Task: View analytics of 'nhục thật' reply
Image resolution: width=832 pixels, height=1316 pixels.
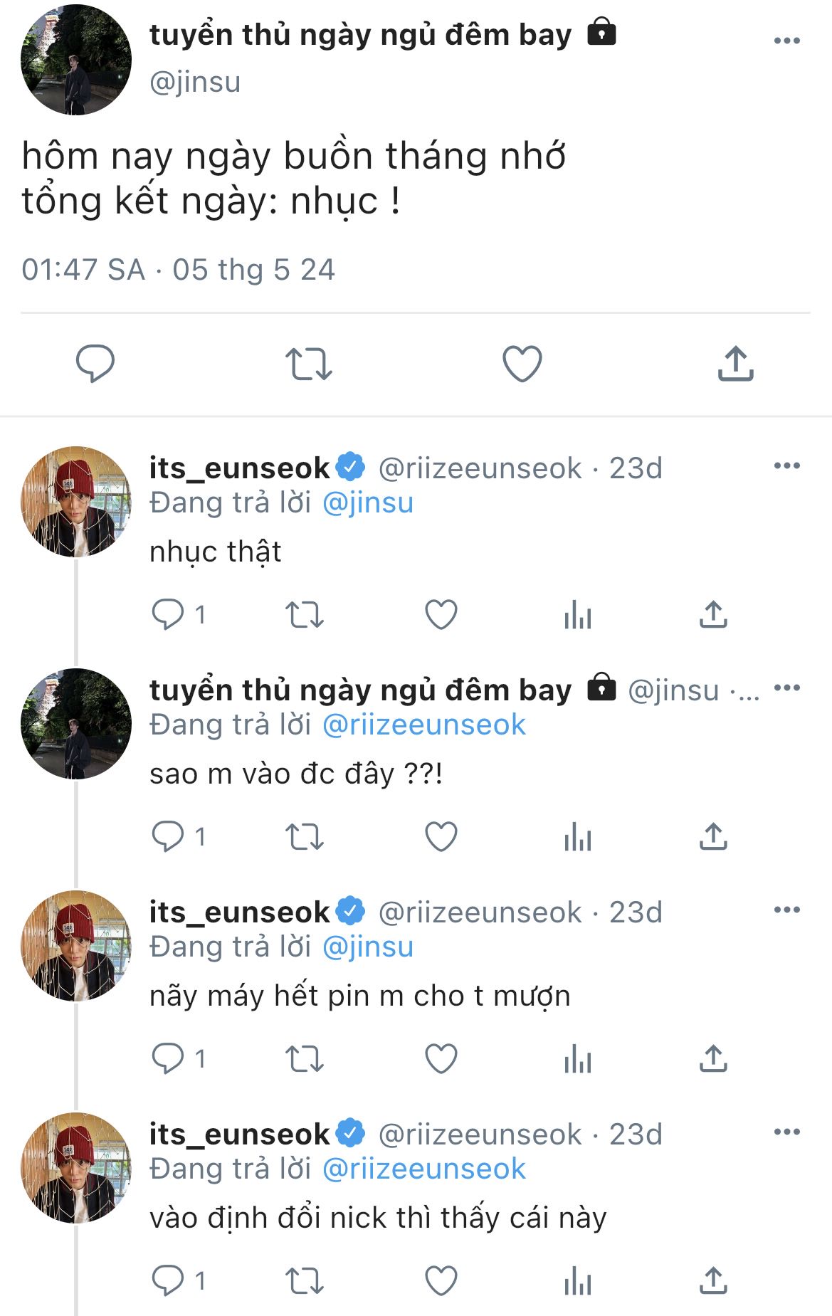Action: coord(577,615)
